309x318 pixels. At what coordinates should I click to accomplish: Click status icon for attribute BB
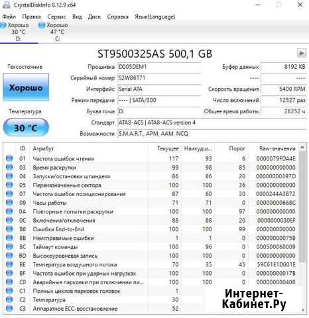point(9,238)
